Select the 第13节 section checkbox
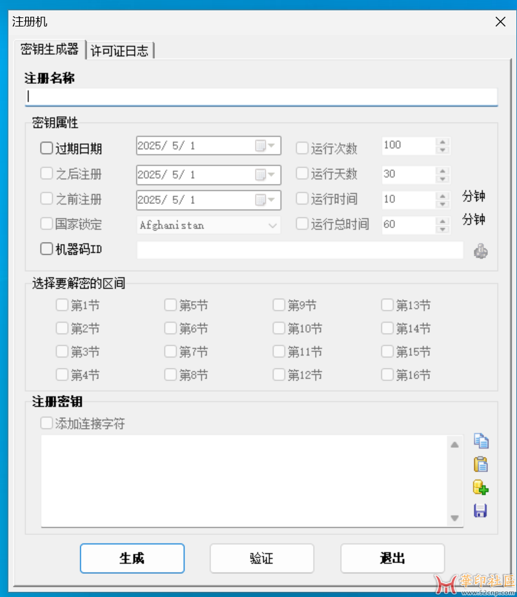The width and height of the screenshot is (517, 597). (x=387, y=305)
